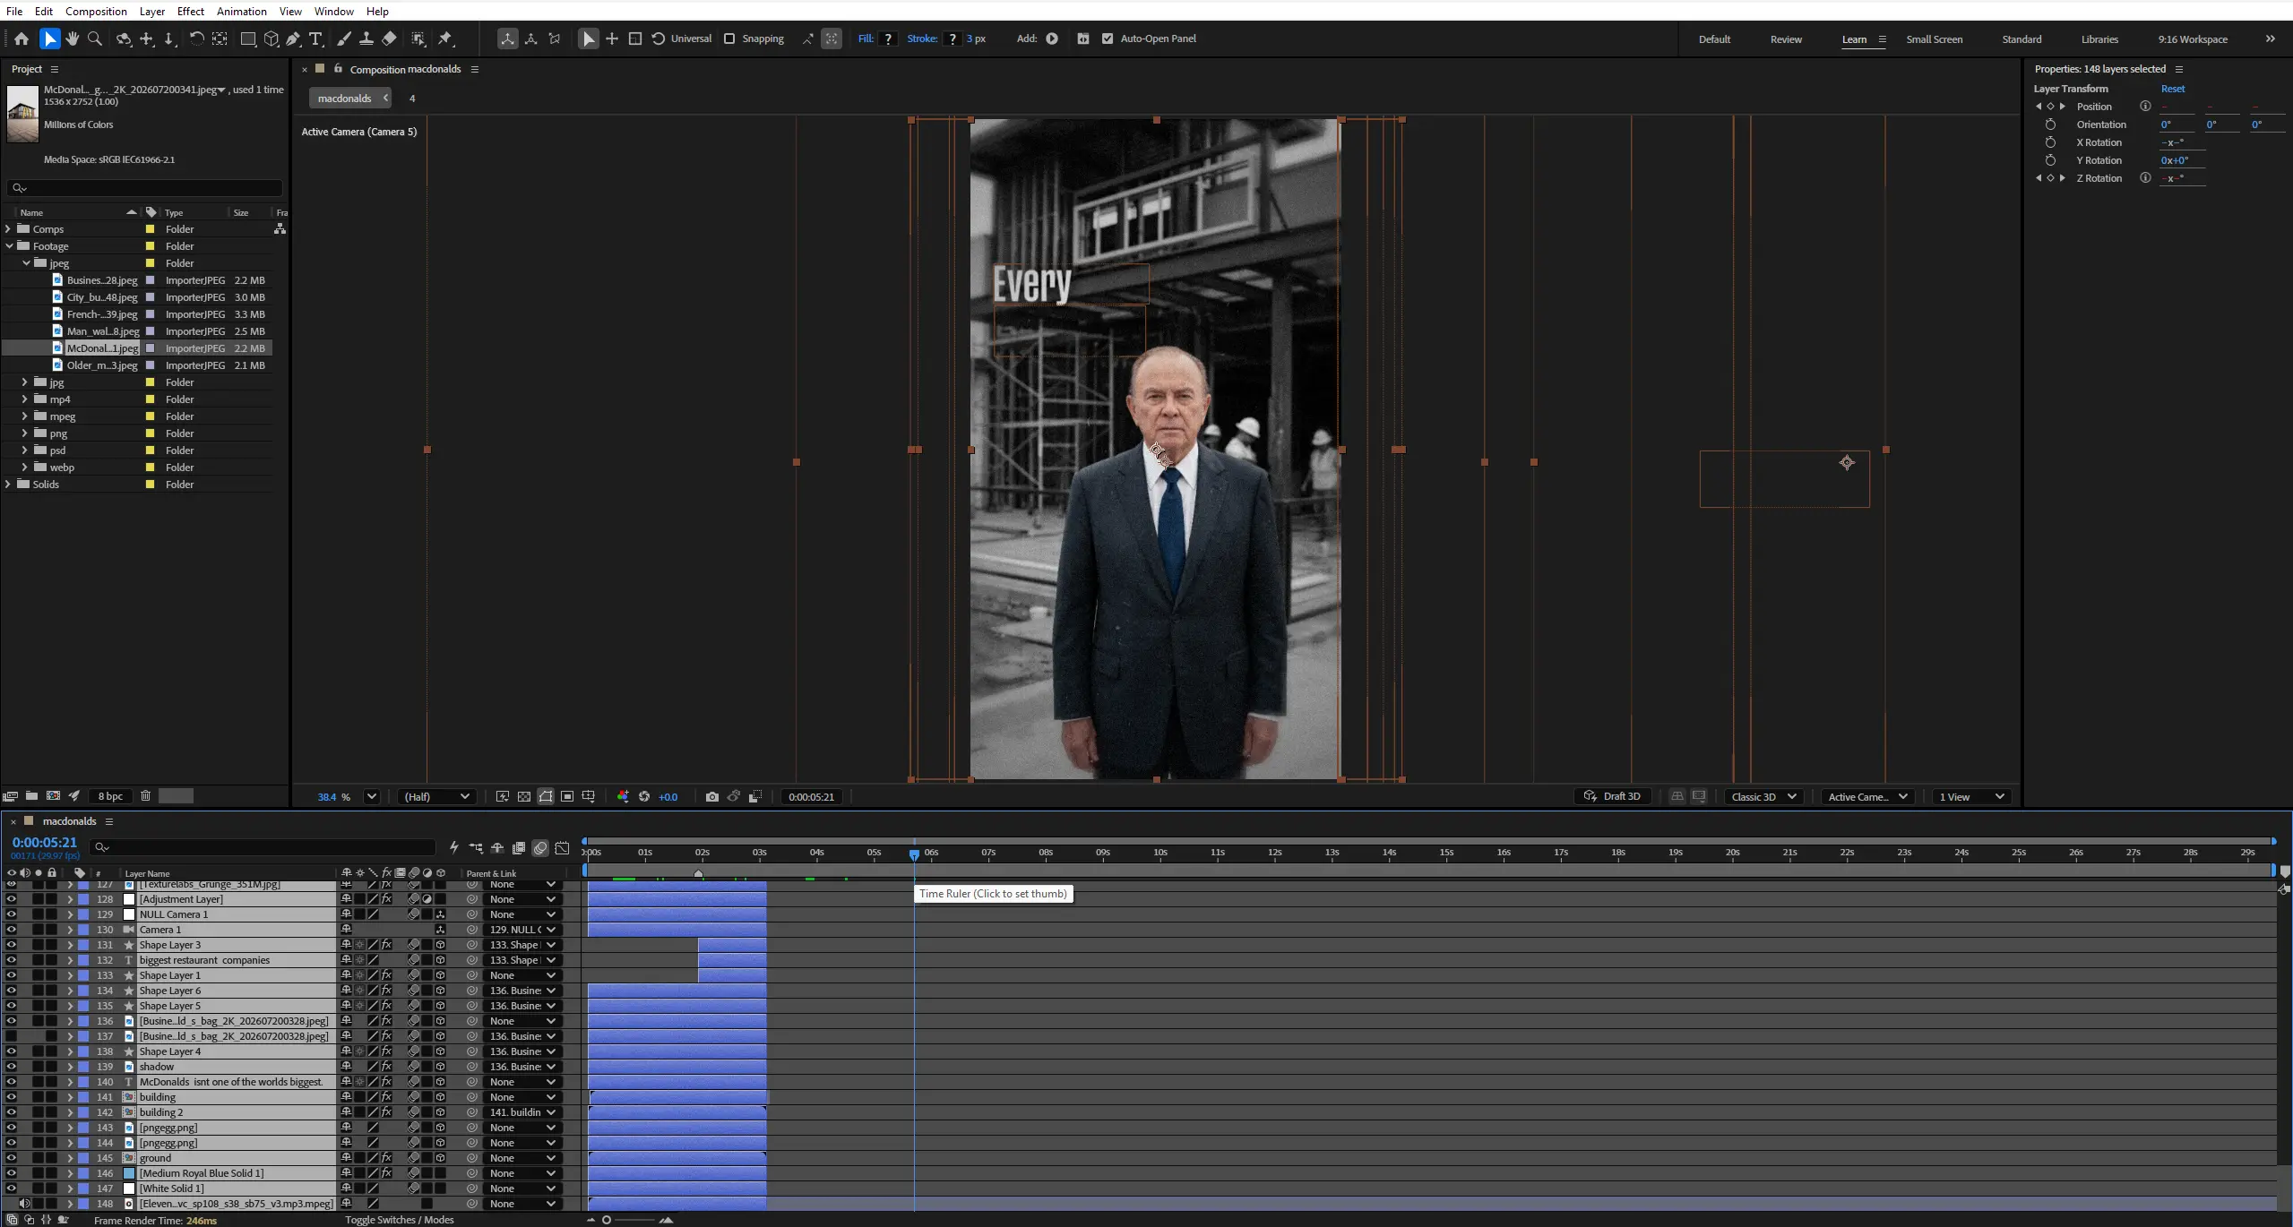
Task: Open the 1 View layout dropdown
Action: point(1971,796)
